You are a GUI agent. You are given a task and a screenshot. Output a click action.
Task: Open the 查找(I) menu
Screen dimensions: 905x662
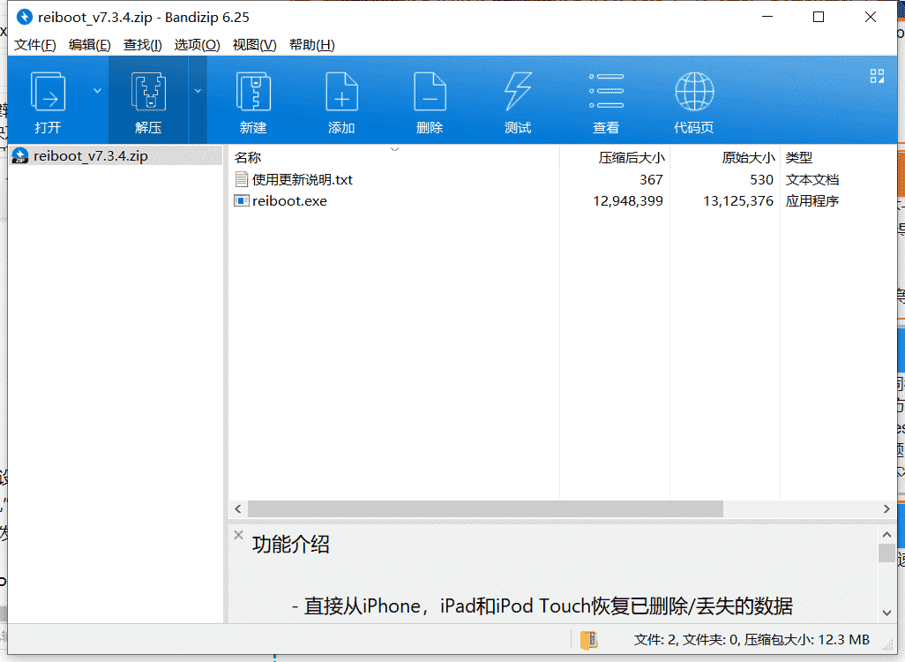click(142, 45)
